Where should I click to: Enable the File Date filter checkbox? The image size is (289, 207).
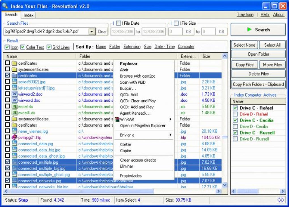coord(119,23)
